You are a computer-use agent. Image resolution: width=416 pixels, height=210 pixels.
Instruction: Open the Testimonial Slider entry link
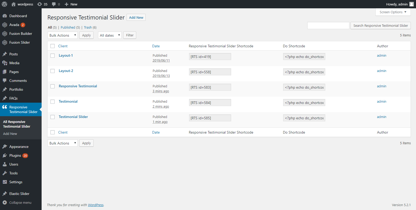pyautogui.click(x=73, y=117)
